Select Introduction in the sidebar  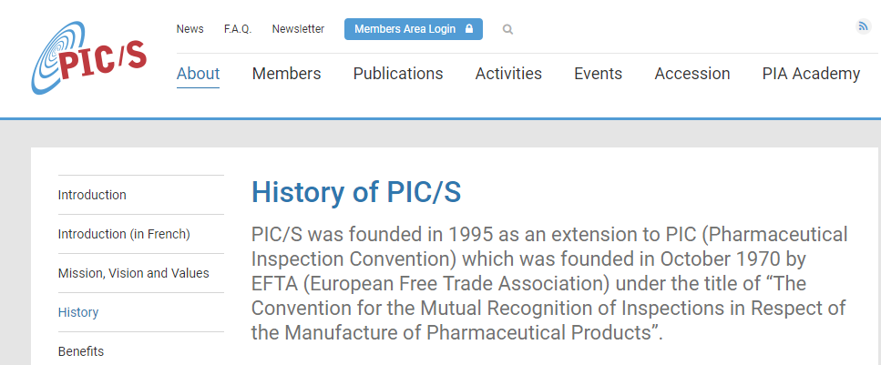[x=92, y=195]
